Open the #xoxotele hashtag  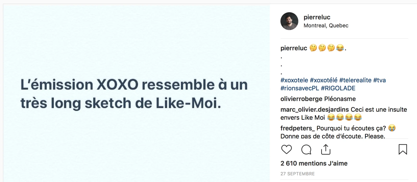coord(294,80)
